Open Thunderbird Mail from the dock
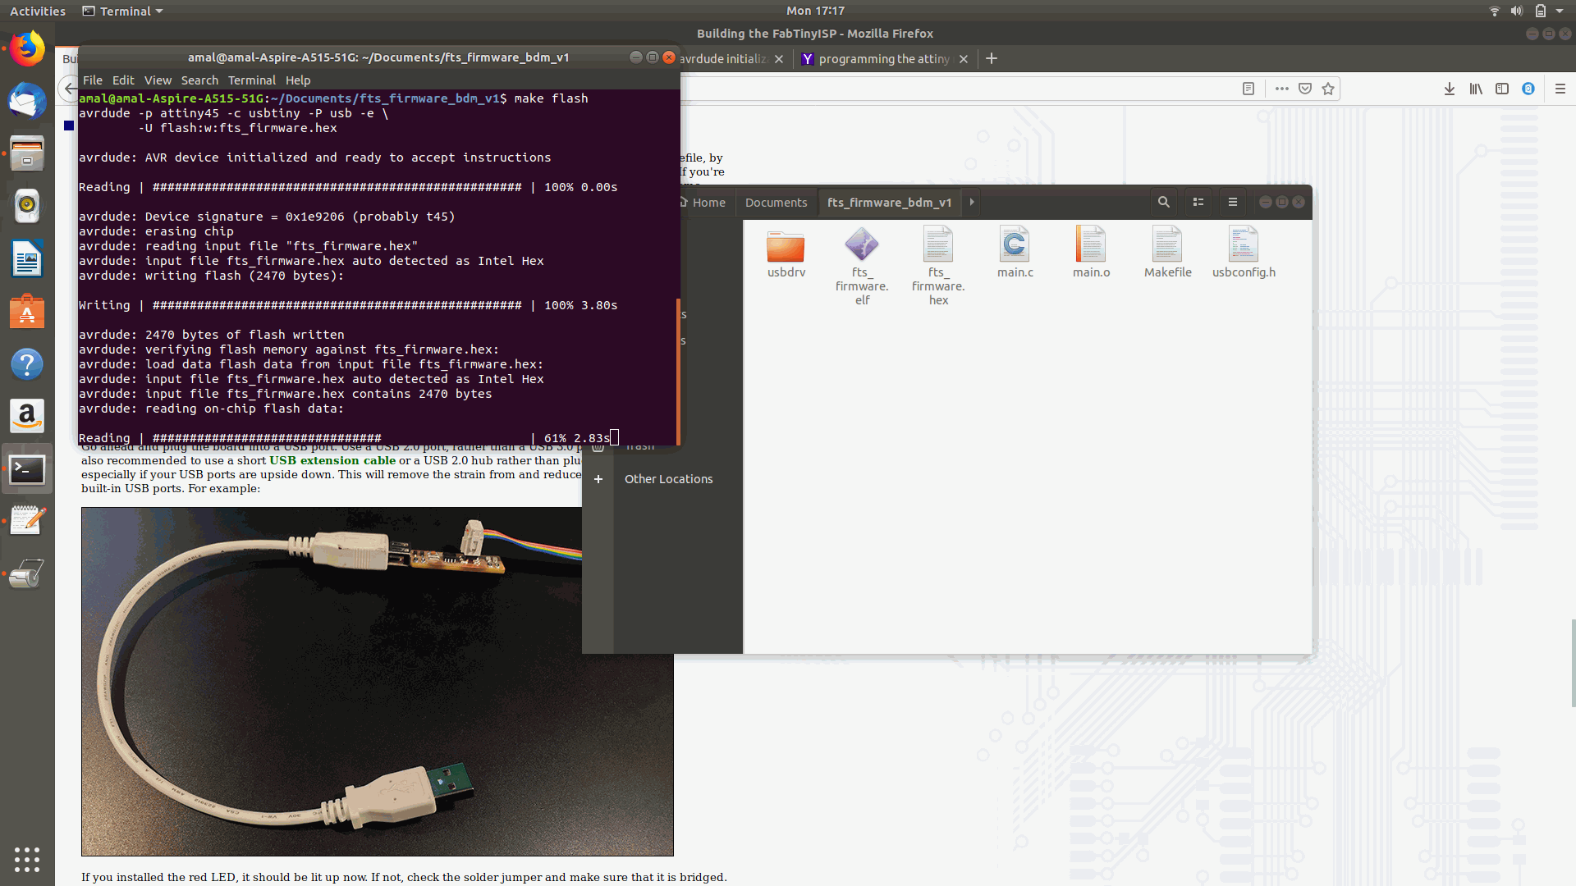The height and width of the screenshot is (886, 1576). point(27,102)
